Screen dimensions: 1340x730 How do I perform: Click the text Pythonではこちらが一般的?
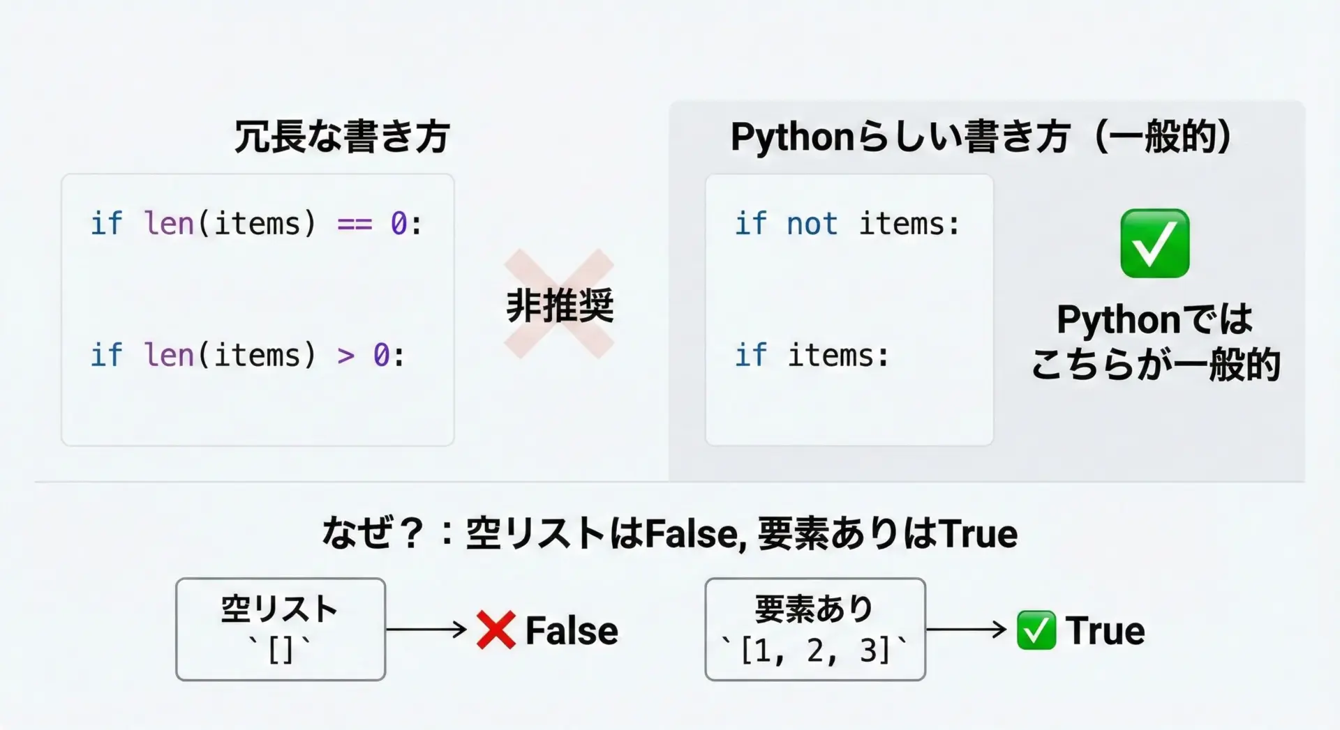pyautogui.click(x=1155, y=342)
